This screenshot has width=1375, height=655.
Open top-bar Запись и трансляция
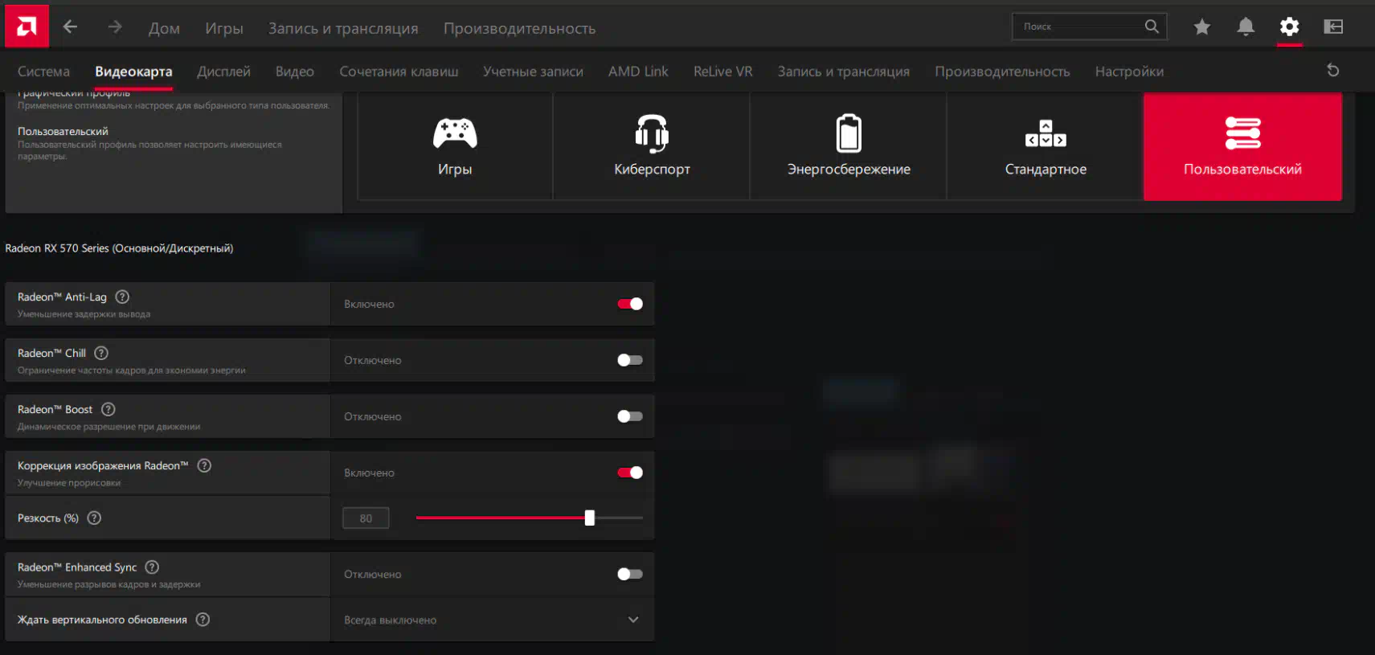pyautogui.click(x=343, y=28)
